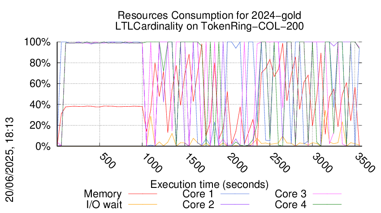Screen dimensions: 381x213
Task: Click the '60%' y-axis label
Action: point(40,84)
